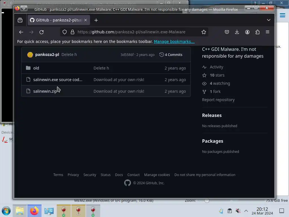Open the site security padlock info
Image resolution: width=289 pixels, height=217 pixels.
tap(73, 32)
